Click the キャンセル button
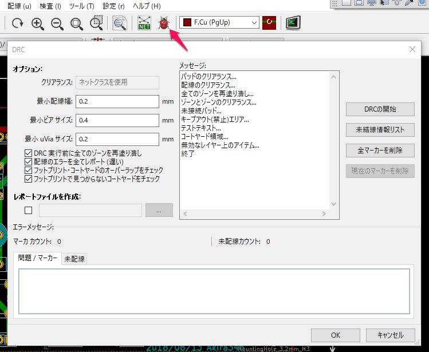Viewport: 429px width, 352px height. (x=389, y=335)
